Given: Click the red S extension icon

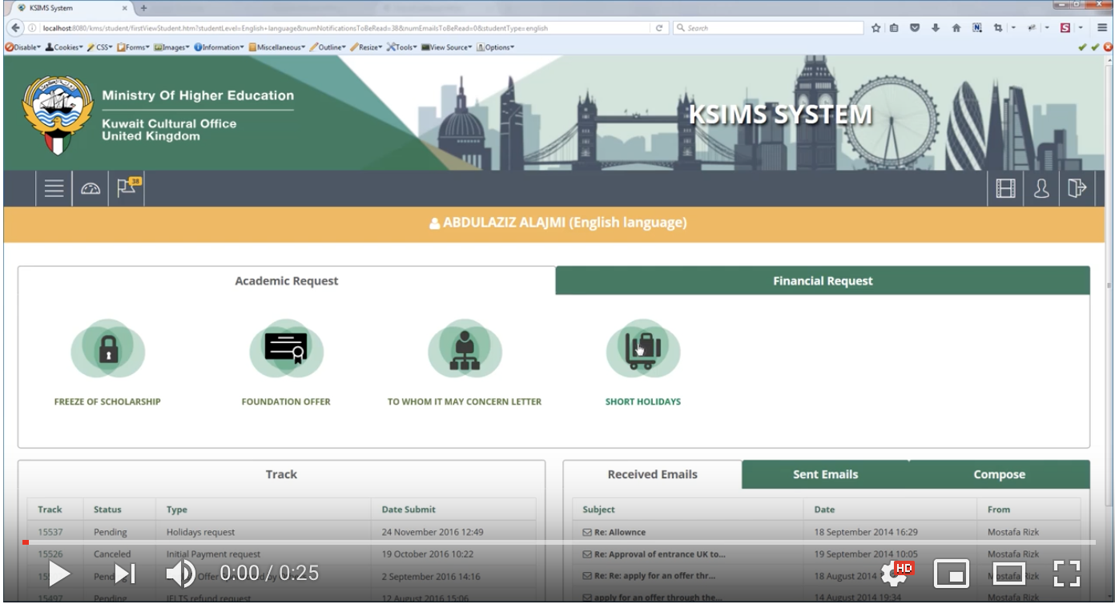Looking at the screenshot, I should click(x=1065, y=28).
